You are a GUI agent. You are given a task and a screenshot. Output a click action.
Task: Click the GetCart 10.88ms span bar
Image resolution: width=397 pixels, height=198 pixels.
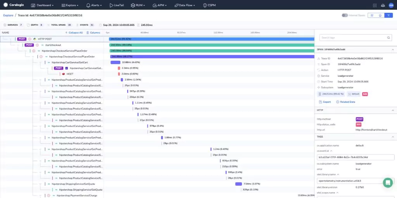116,62
